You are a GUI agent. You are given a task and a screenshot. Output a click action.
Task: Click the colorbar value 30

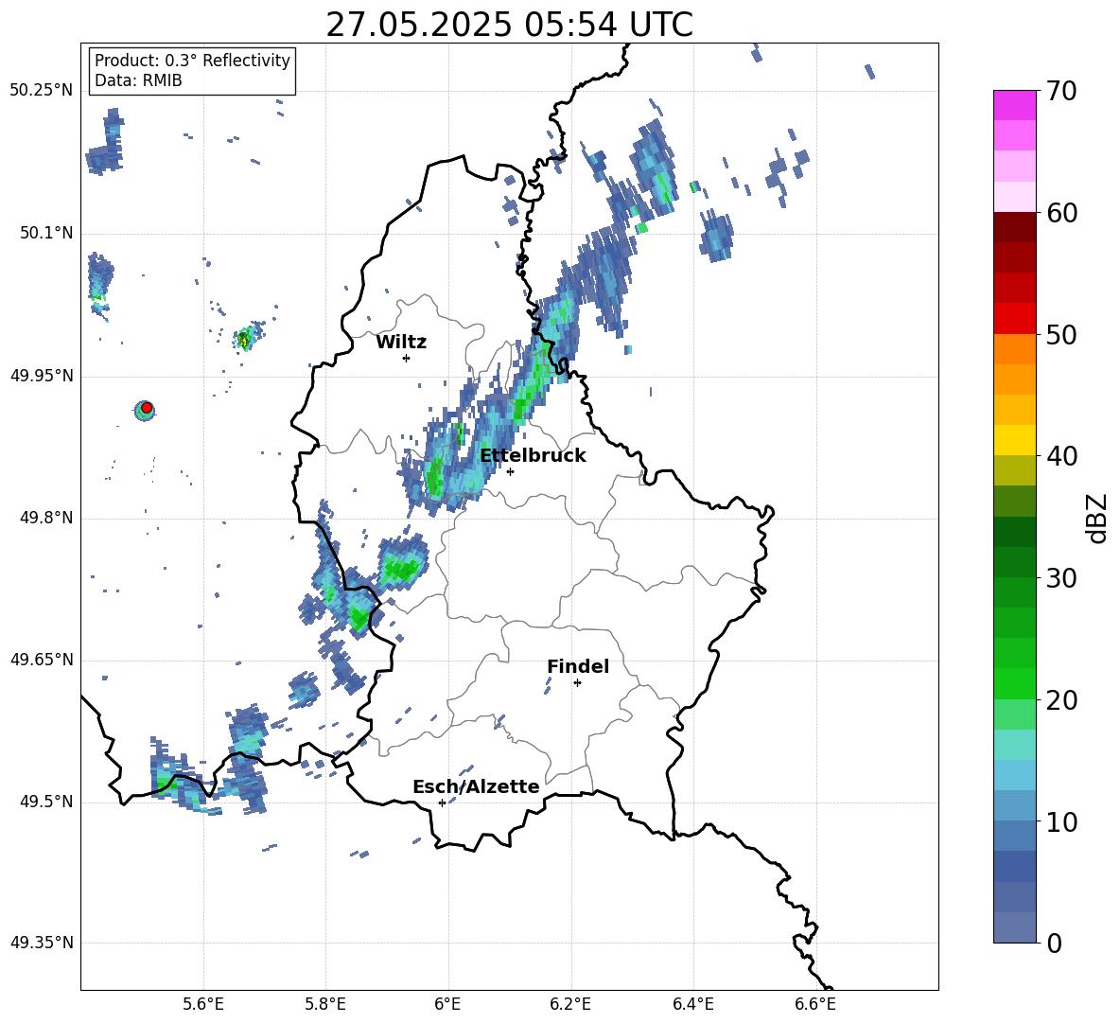click(1060, 578)
